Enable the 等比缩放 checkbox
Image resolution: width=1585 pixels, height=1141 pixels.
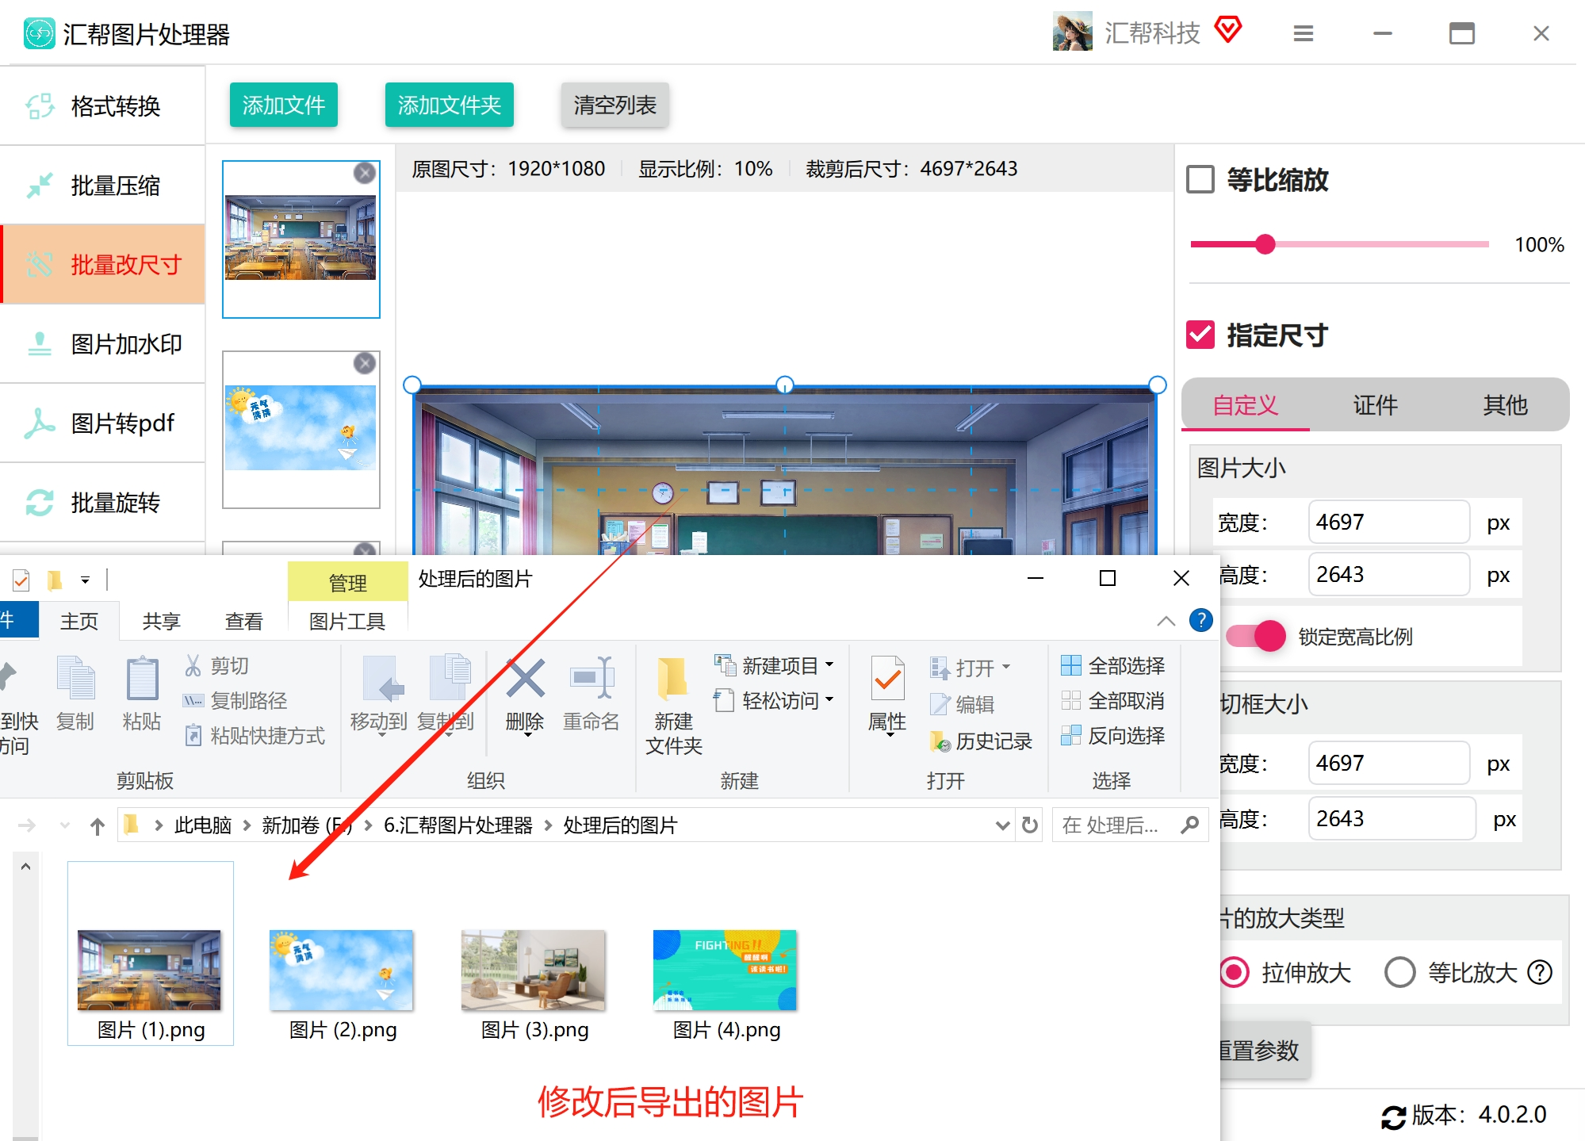tap(1200, 180)
